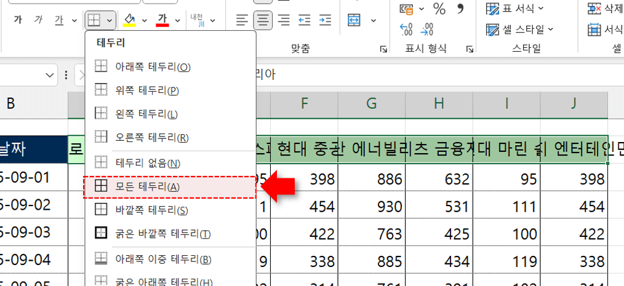Open 표 서식 (Format as Table) menu
This screenshot has height=286, width=624.
515,9
